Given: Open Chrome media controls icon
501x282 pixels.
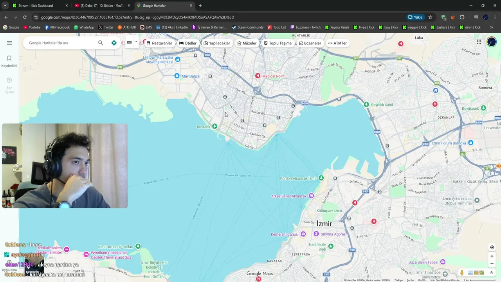Looking at the screenshot, I should 476,17.
